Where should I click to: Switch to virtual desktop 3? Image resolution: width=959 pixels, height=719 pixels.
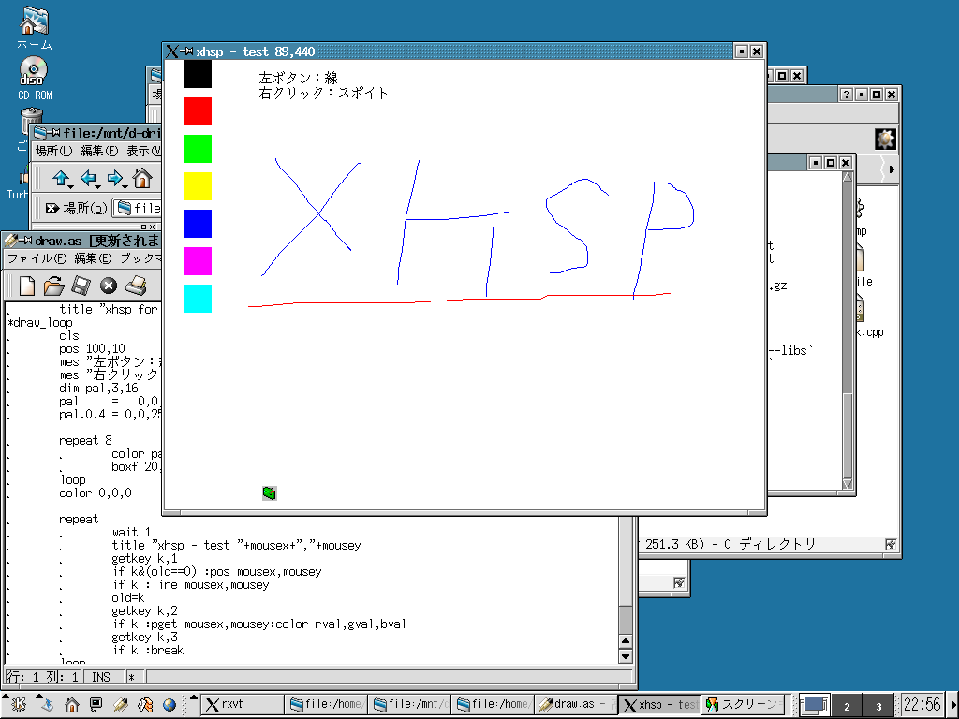(878, 706)
